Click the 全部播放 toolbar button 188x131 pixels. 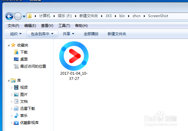[x=91, y=34]
